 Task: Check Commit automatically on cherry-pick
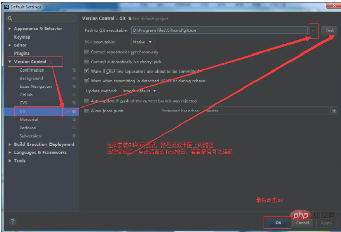click(x=87, y=62)
